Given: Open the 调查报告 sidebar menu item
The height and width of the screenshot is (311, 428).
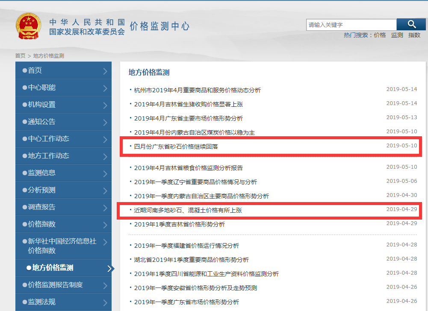Looking at the screenshot, I should [41, 207].
